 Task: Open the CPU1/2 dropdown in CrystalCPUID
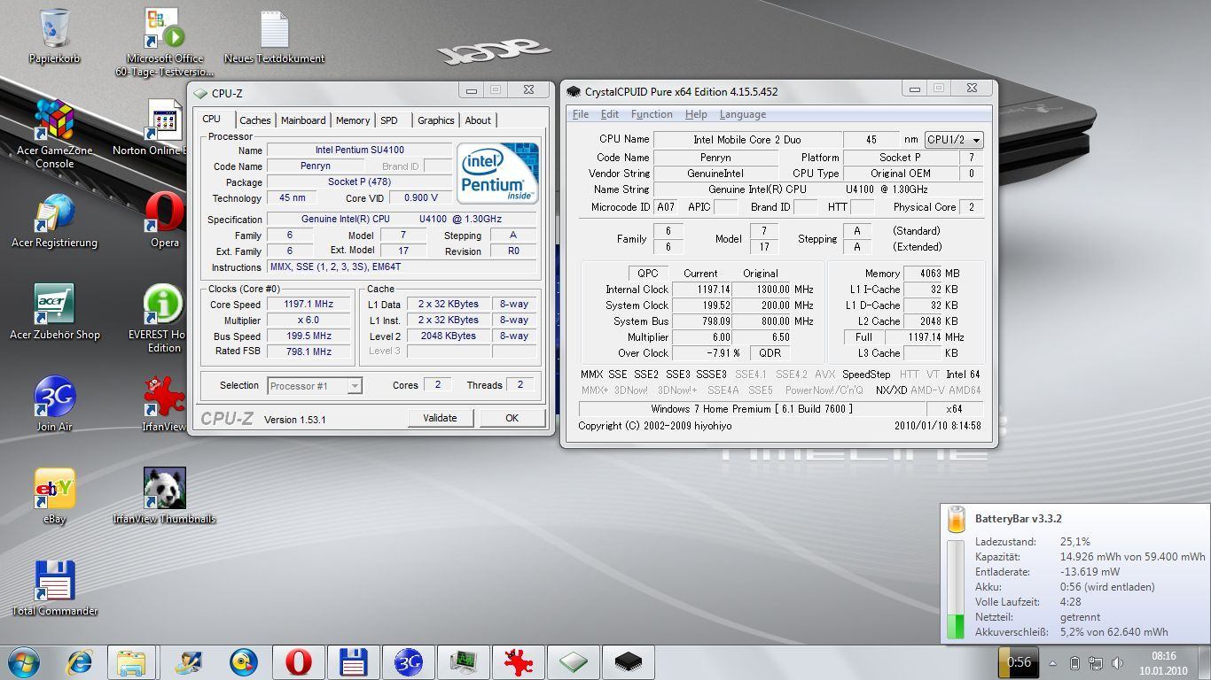point(954,140)
